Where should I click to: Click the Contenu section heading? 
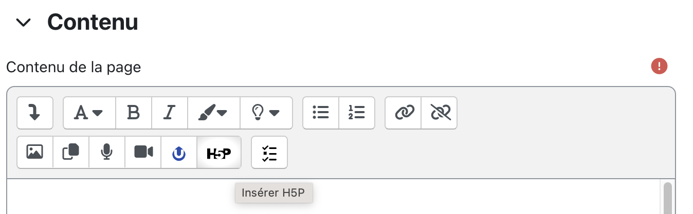(x=93, y=23)
